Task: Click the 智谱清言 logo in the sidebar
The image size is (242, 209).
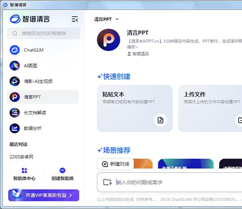Action: pyautogui.click(x=30, y=19)
